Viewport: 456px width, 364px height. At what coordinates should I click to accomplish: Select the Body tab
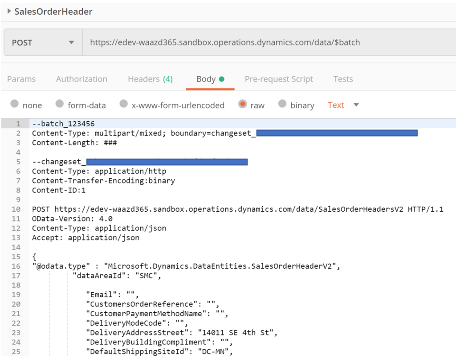pos(206,79)
